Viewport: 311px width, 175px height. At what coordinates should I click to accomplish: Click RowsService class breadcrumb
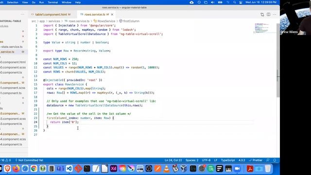[106, 21]
